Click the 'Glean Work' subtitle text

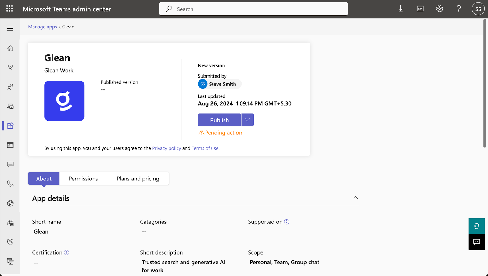[x=59, y=71]
